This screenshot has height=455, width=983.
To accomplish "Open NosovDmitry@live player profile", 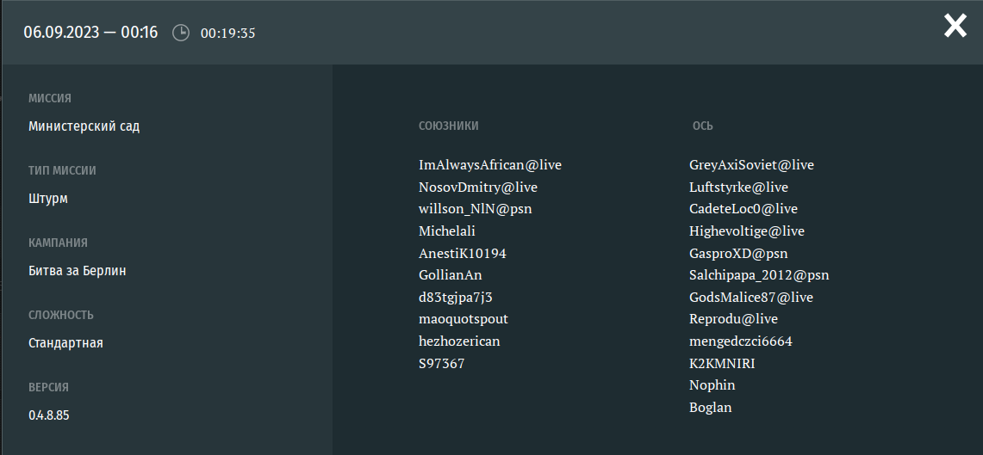I will coord(477,187).
